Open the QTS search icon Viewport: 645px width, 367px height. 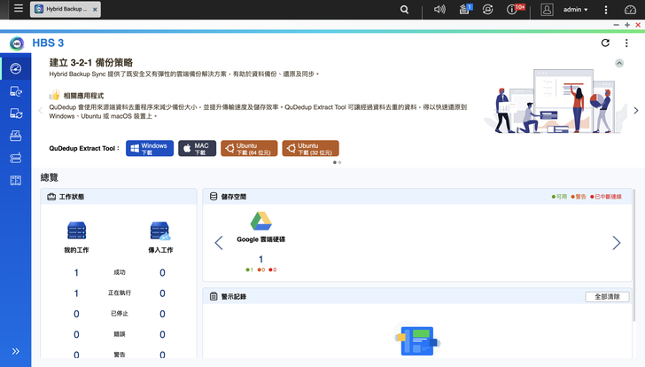point(404,9)
